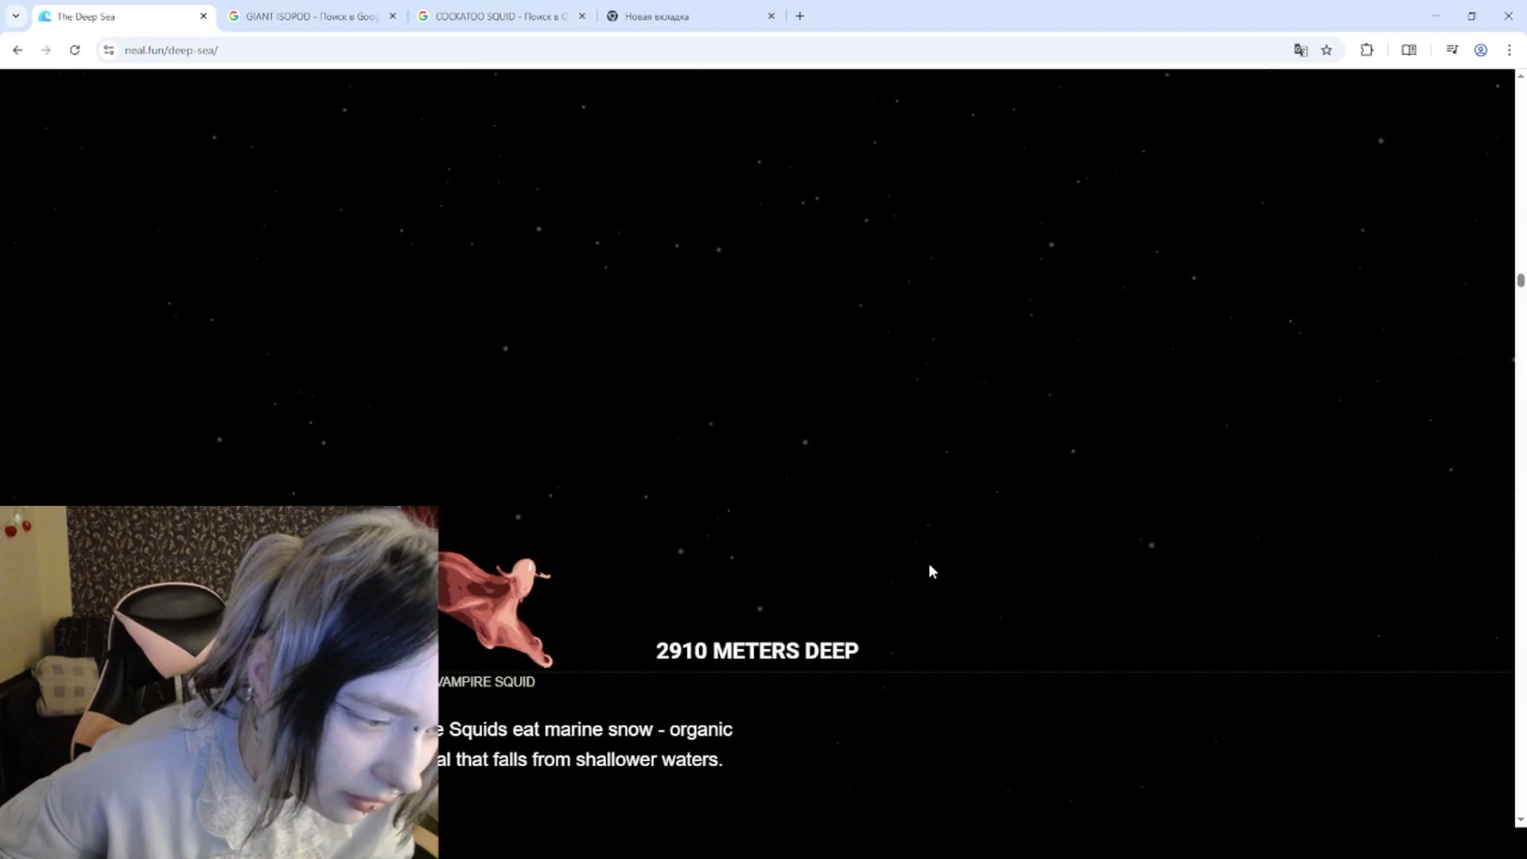Click the scrollbar up arrow
The height and width of the screenshot is (859, 1527).
[x=1521, y=76]
